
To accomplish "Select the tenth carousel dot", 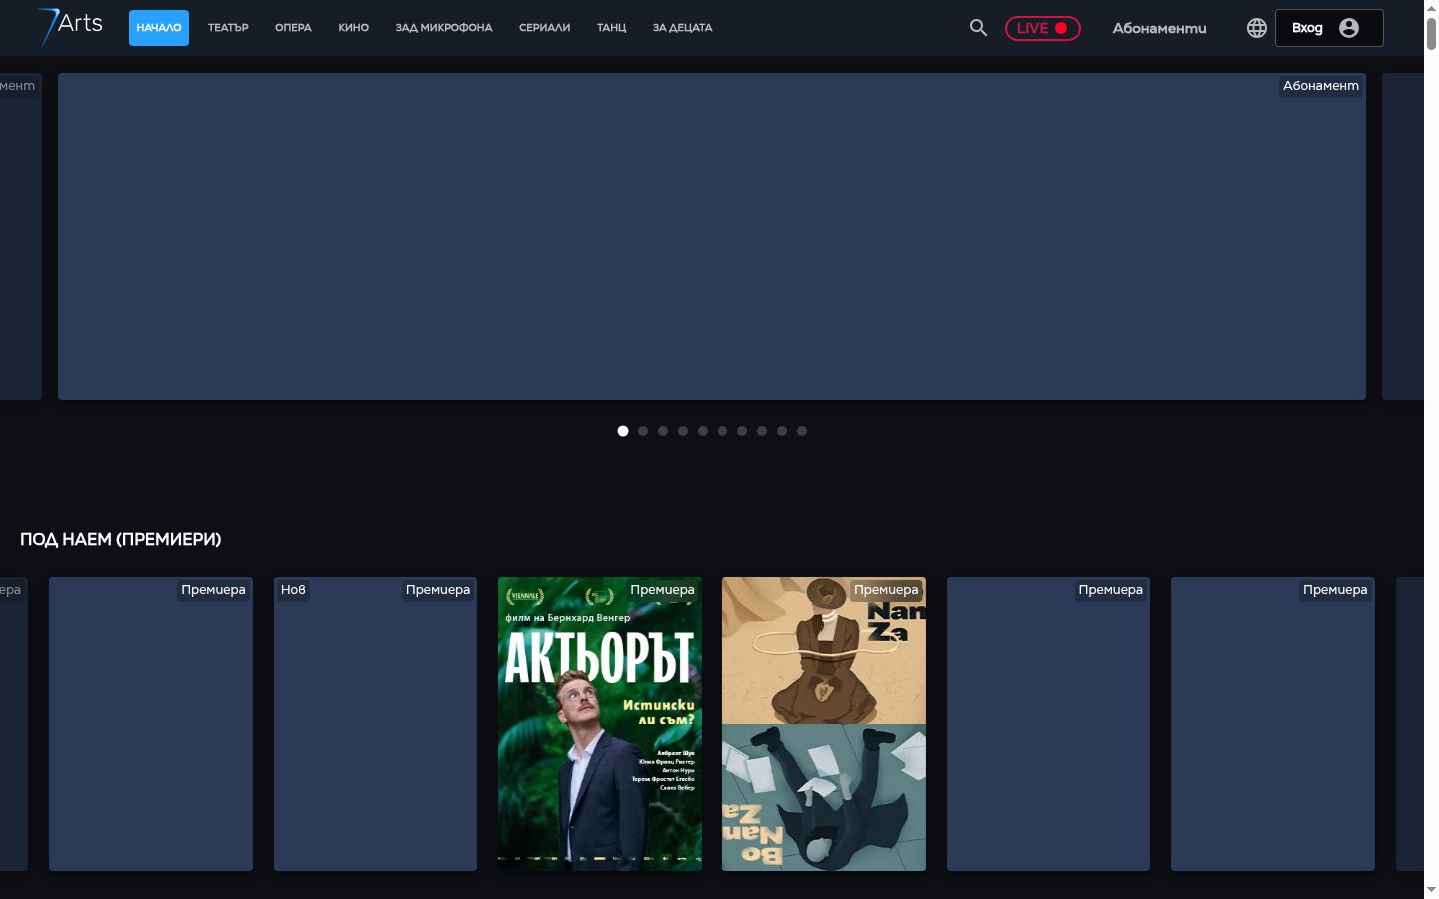I will click(802, 431).
